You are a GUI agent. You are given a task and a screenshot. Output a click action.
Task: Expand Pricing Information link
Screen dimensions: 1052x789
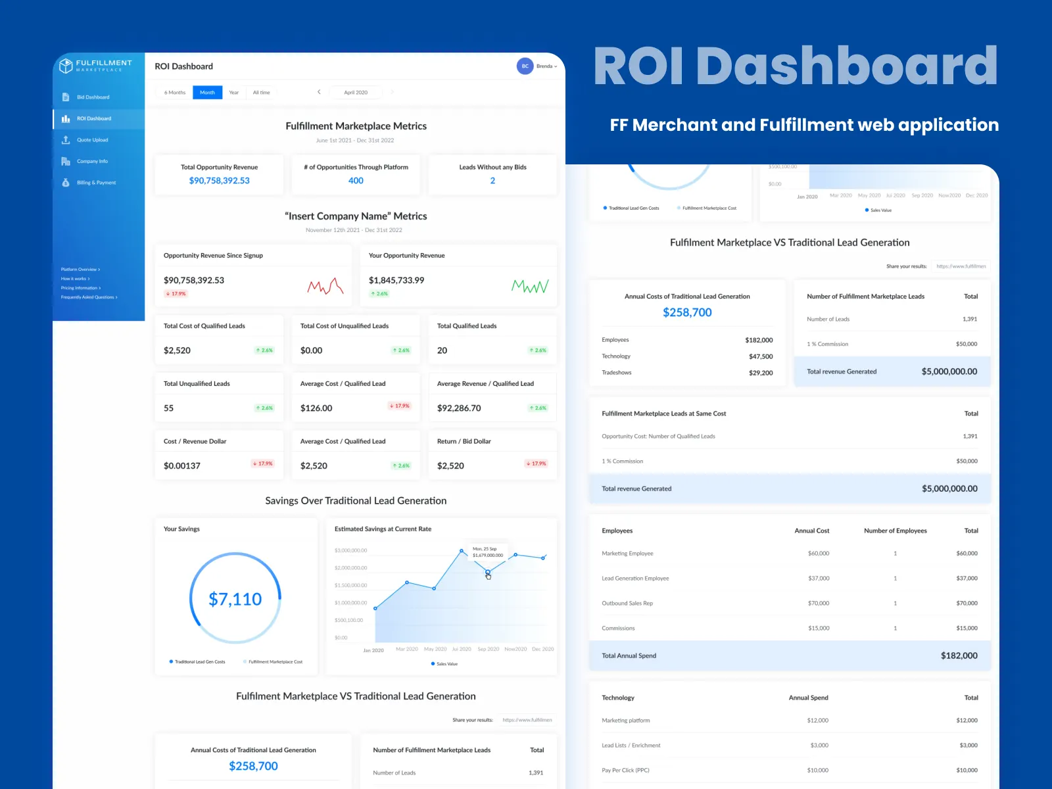(81, 288)
